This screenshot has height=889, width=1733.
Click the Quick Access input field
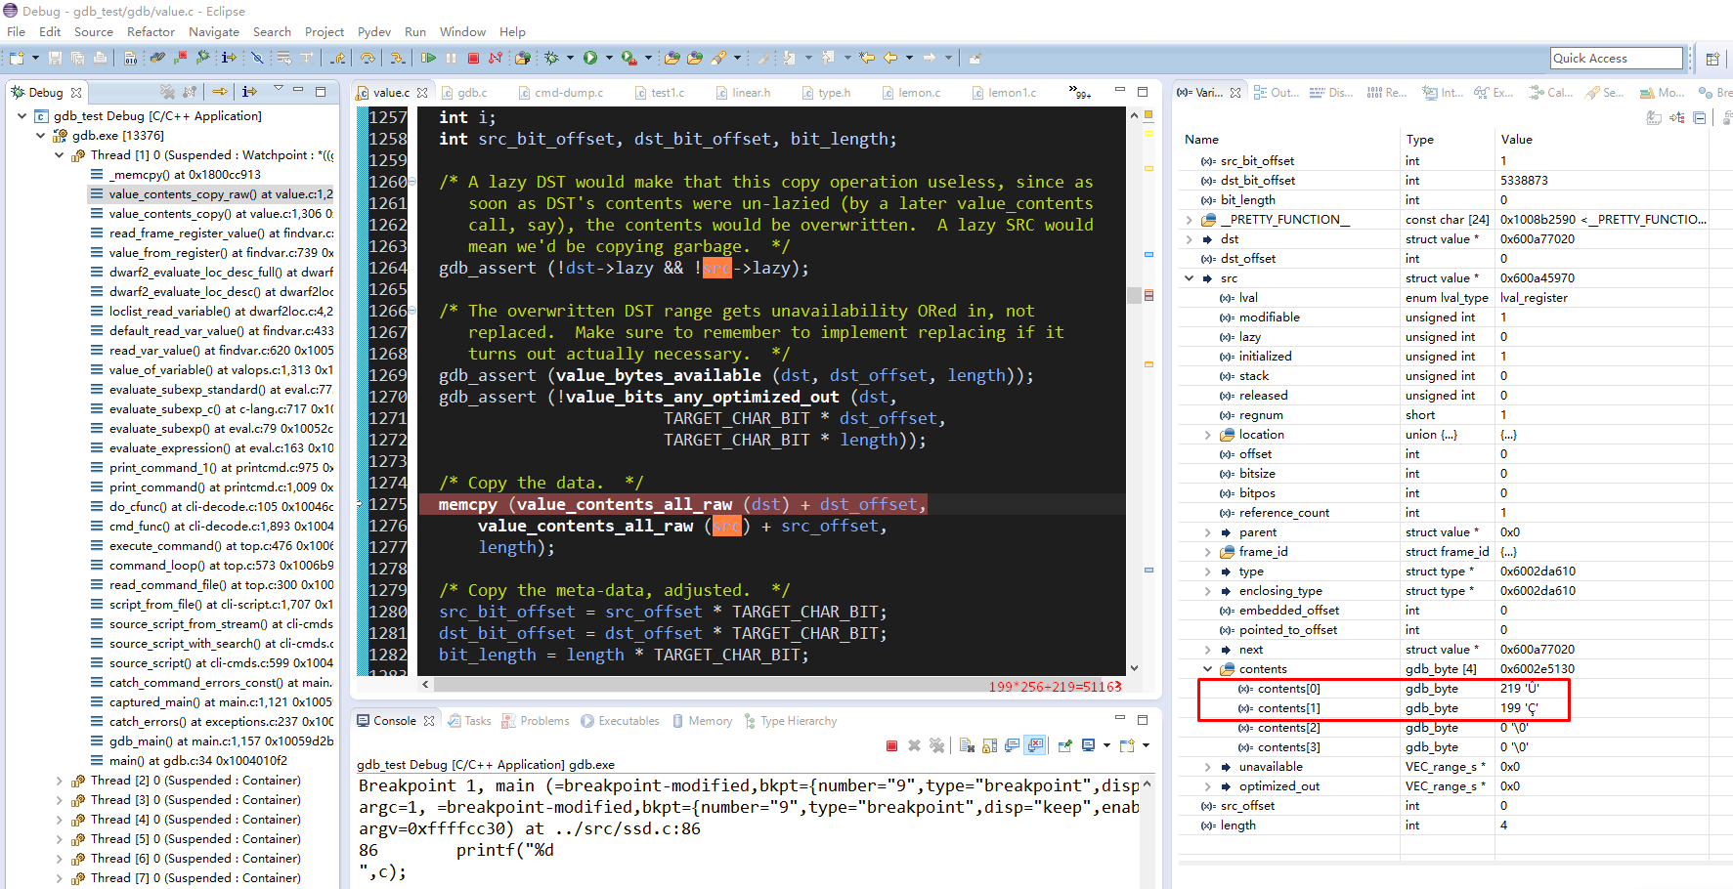pos(1617,59)
